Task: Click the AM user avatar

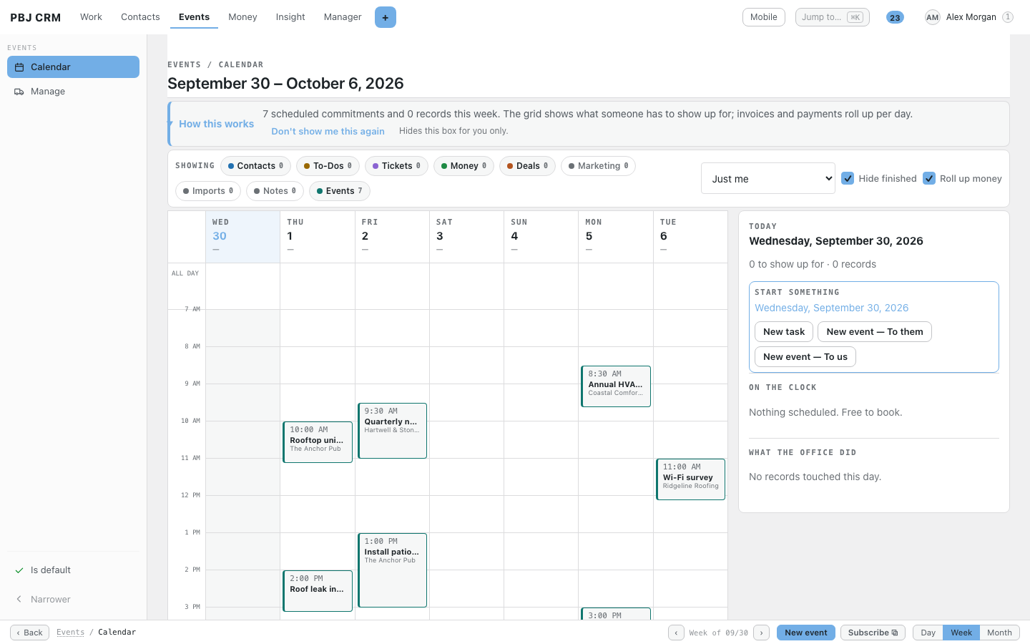Action: pyautogui.click(x=932, y=17)
